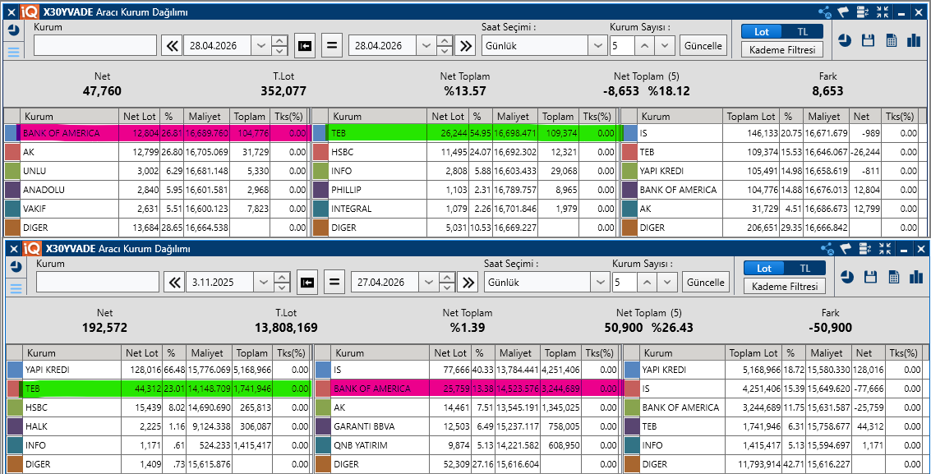Click the spreadsheet export icon in bottom window
931x474 pixels.
pyautogui.click(x=893, y=277)
